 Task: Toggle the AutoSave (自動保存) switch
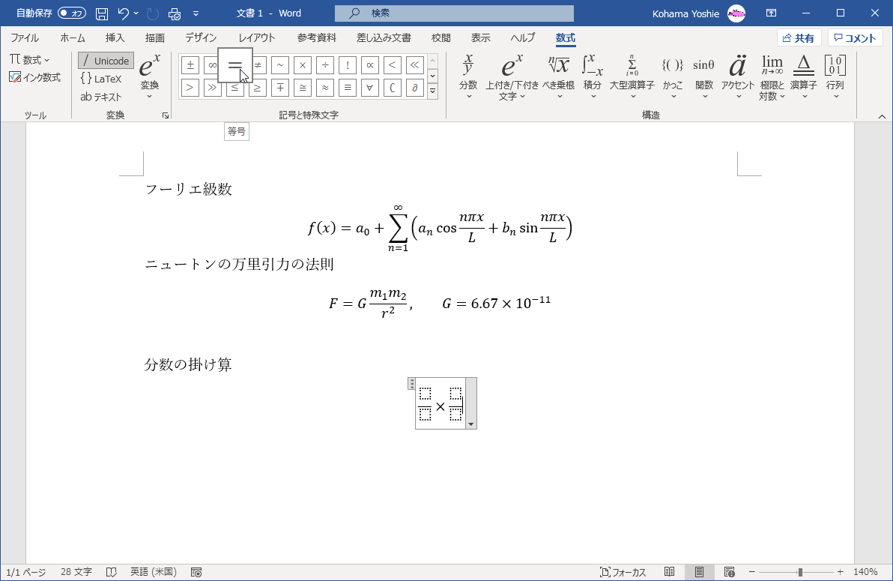coord(72,13)
